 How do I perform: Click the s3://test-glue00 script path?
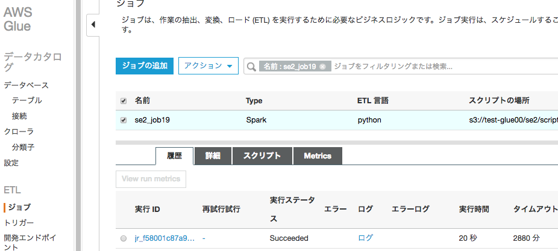pyautogui.click(x=513, y=120)
